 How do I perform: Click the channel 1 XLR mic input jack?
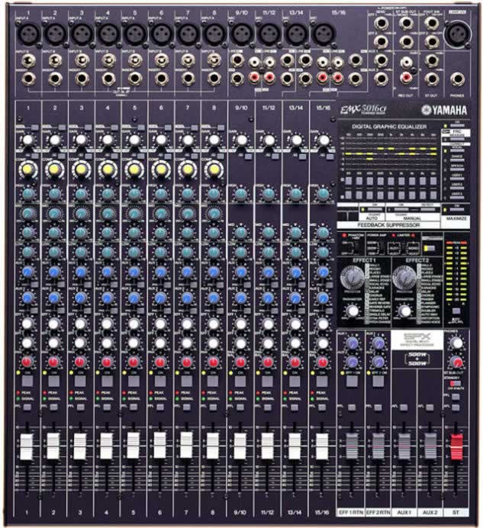click(29, 34)
